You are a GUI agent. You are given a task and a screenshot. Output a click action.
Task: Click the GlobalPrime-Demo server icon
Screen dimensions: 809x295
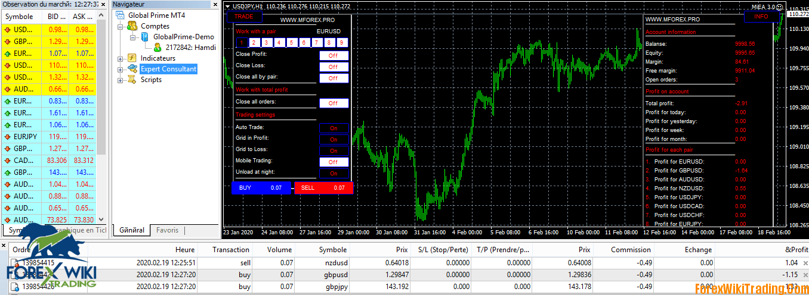(145, 37)
